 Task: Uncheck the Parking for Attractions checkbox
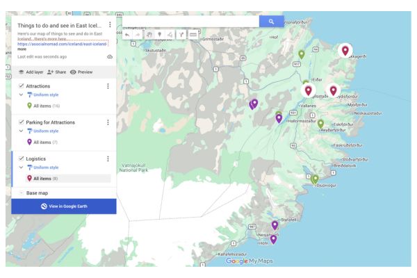21,122
